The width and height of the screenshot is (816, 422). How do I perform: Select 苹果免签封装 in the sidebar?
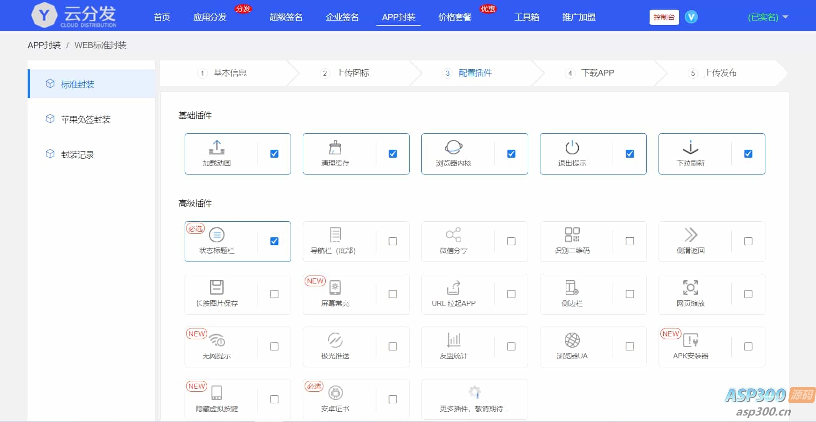pos(86,119)
